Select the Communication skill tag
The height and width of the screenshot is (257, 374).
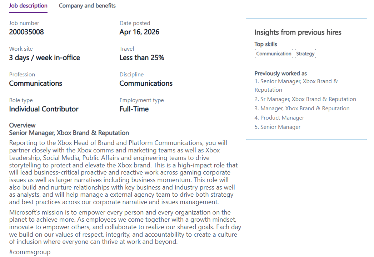coord(274,54)
